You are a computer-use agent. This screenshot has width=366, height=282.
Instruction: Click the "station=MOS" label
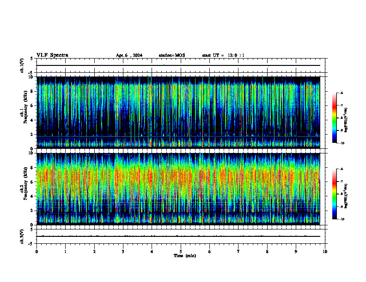(172, 55)
